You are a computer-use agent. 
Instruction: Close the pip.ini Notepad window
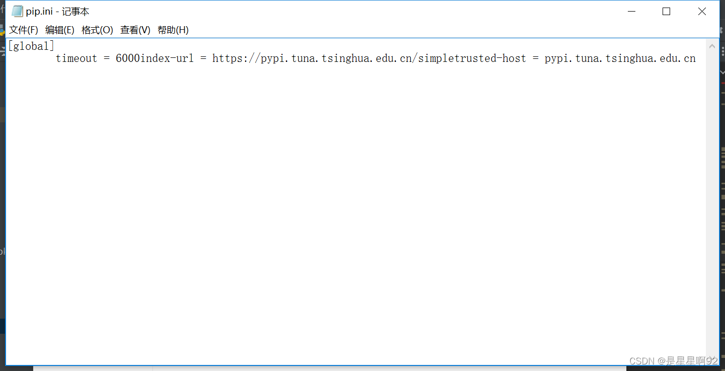[702, 11]
